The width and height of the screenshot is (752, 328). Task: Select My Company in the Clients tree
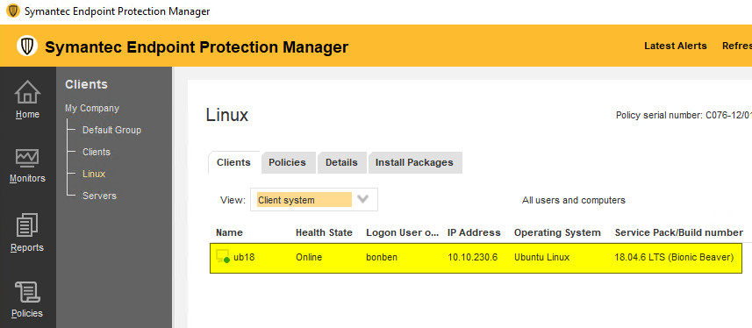pos(92,109)
